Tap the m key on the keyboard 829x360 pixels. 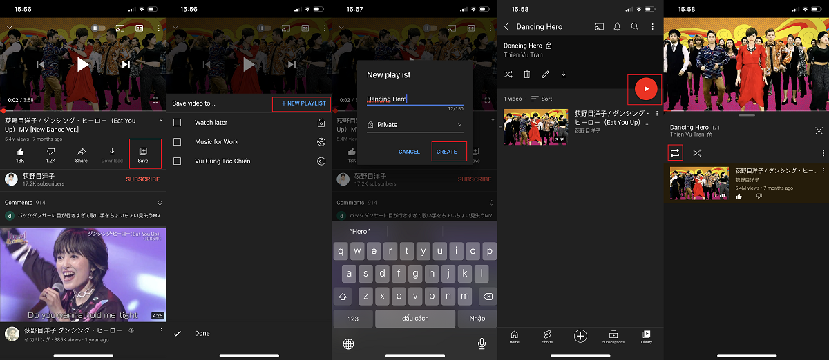(x=466, y=296)
